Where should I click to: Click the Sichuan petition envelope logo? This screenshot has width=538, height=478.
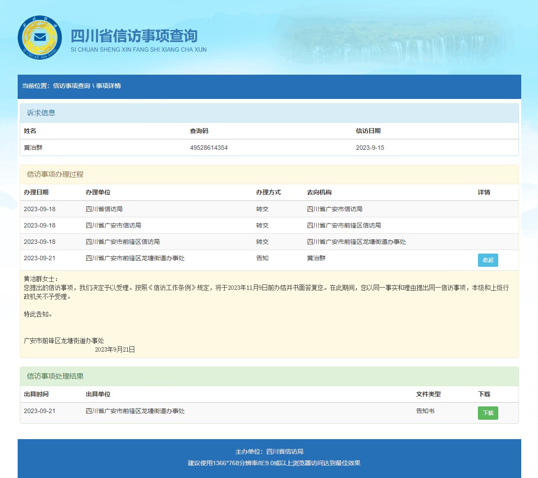point(40,38)
